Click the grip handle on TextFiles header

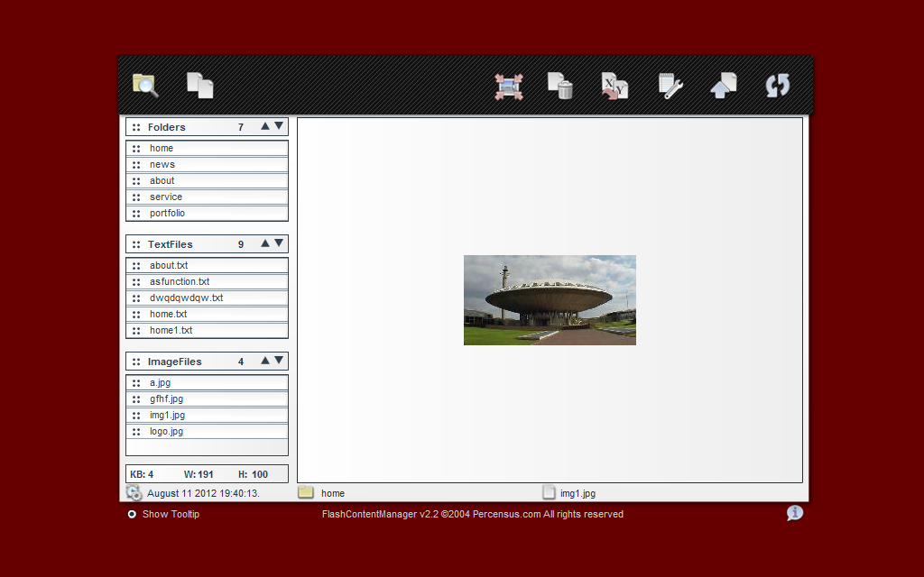tap(136, 244)
